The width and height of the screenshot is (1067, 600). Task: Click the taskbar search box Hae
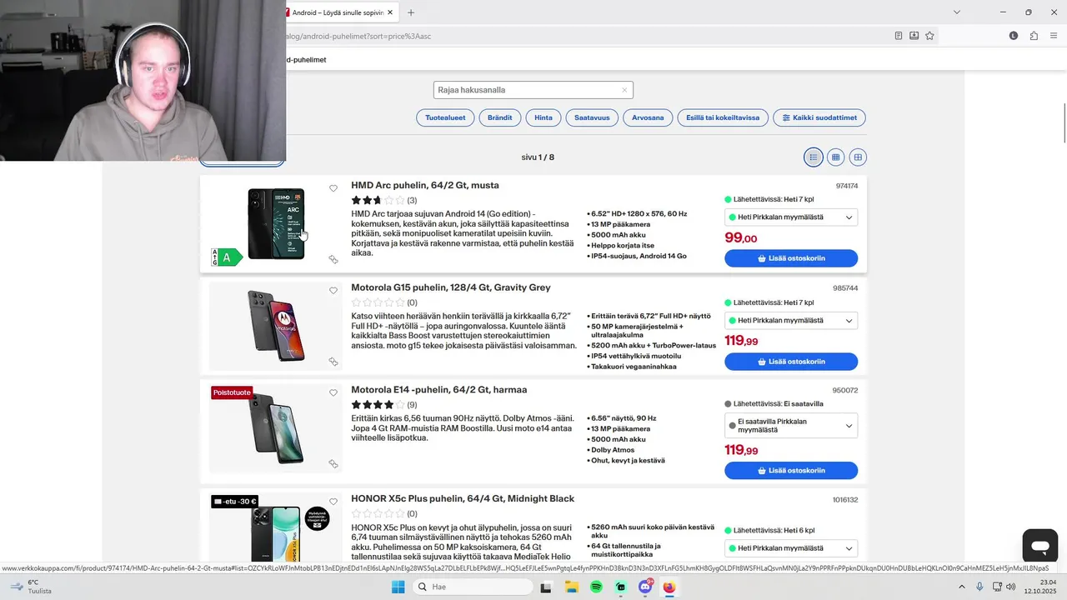point(473,587)
